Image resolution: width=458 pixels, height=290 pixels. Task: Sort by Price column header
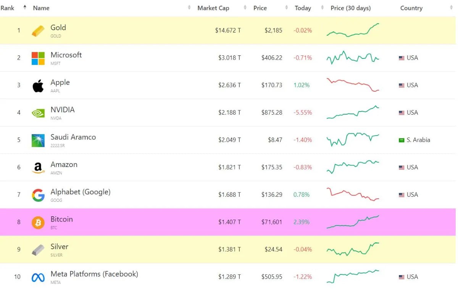click(260, 8)
